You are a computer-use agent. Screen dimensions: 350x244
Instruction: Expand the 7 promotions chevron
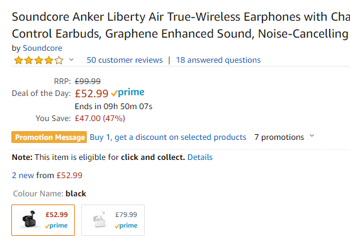[x=312, y=135]
